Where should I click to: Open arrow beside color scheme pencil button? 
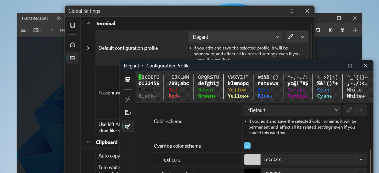[x=361, y=110]
